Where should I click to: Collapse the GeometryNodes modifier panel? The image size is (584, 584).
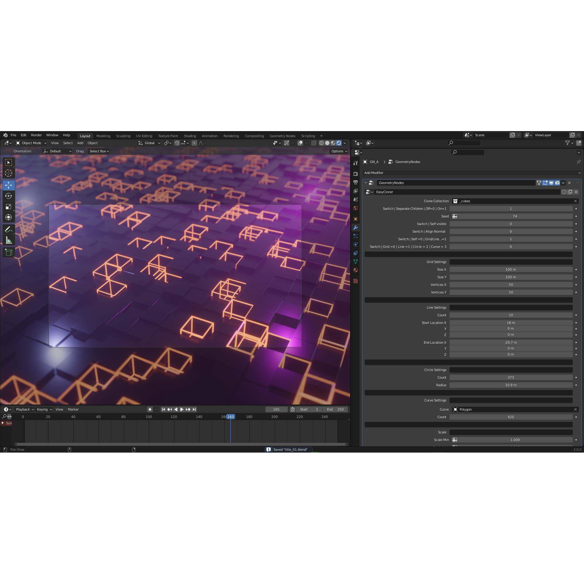click(366, 183)
